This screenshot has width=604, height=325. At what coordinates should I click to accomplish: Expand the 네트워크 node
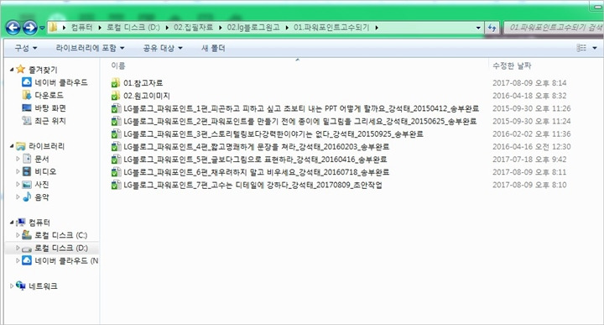(12, 286)
